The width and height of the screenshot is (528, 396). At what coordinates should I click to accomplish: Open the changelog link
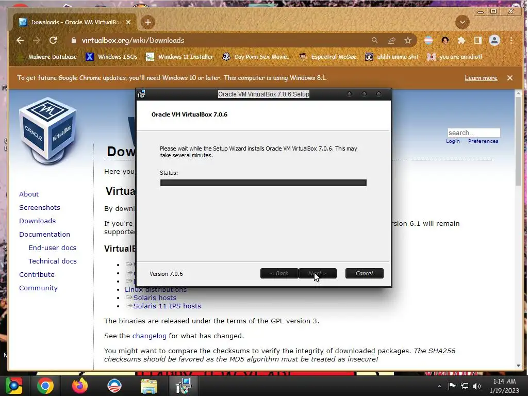click(149, 336)
